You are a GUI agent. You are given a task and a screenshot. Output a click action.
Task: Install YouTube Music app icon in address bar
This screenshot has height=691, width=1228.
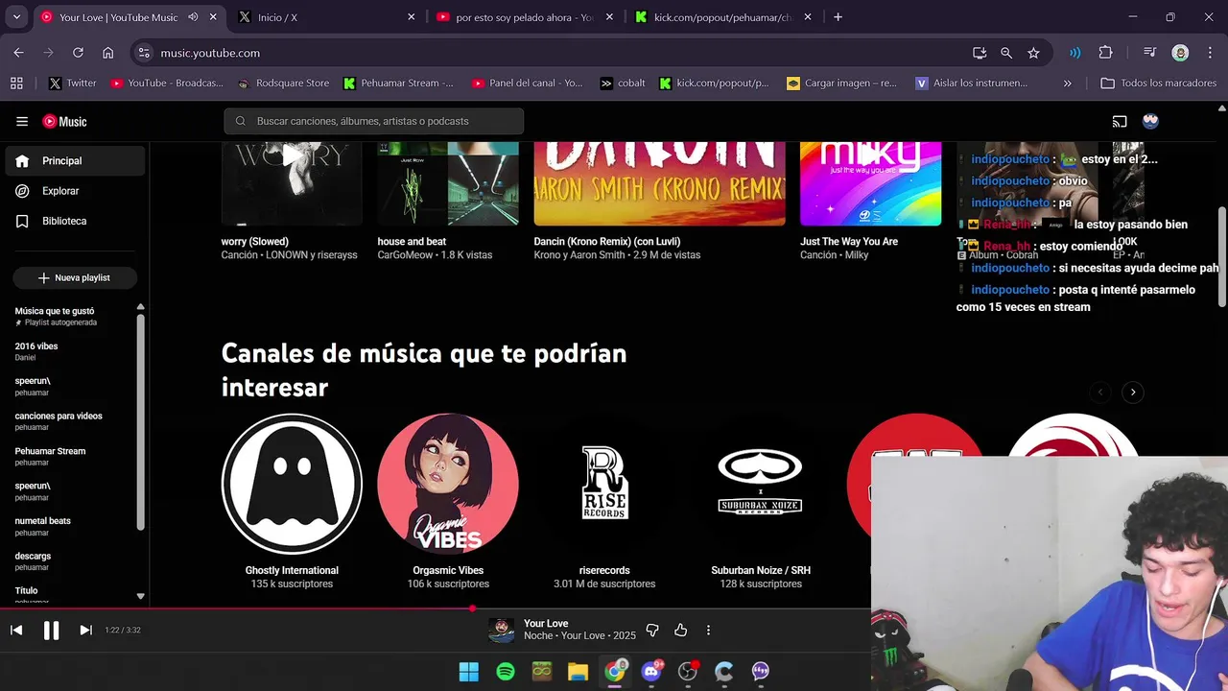pos(980,53)
